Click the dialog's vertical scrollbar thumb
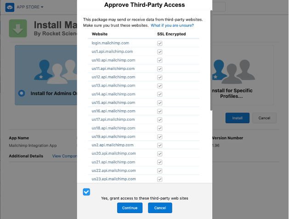 coord(211,61)
